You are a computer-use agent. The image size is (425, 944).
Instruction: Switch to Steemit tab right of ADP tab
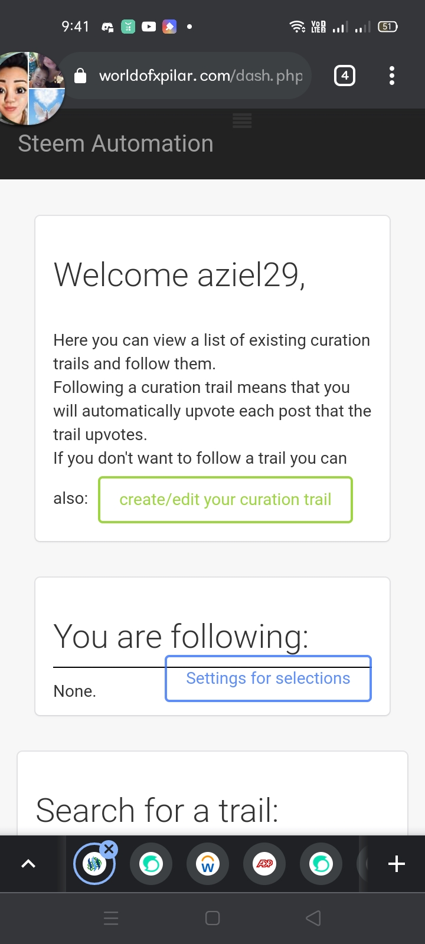[321, 864]
